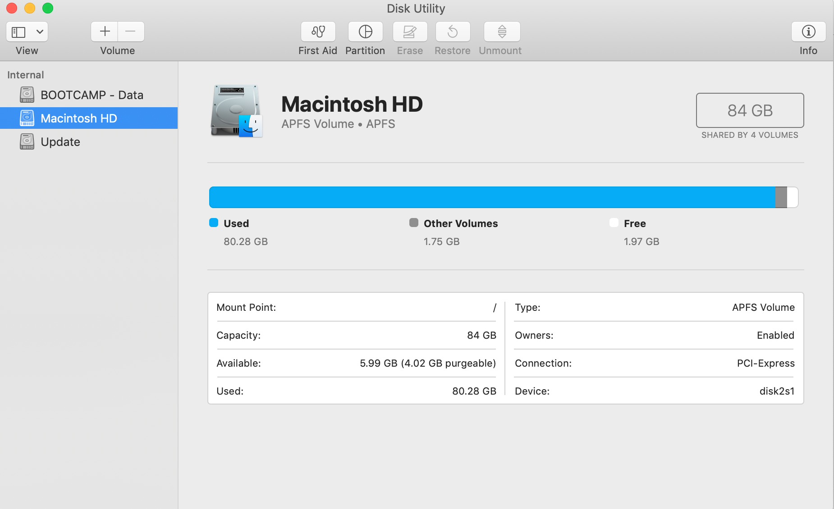Click the Internal sidebar header
The height and width of the screenshot is (509, 834).
click(x=26, y=75)
